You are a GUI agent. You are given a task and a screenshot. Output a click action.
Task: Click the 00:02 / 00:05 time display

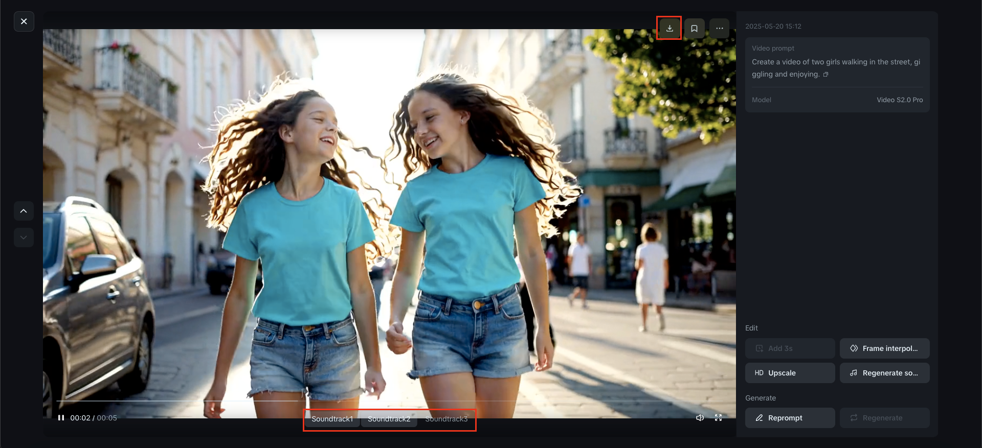pos(94,418)
